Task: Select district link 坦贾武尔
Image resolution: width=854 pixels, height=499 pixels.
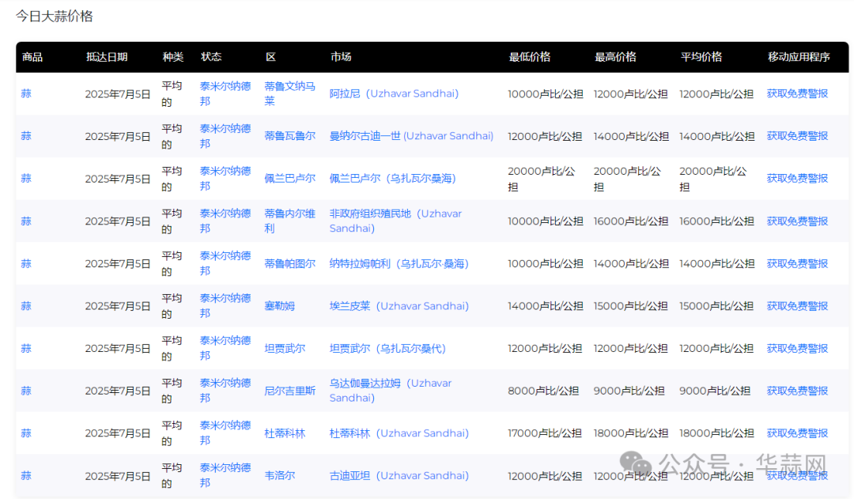Action: (285, 349)
